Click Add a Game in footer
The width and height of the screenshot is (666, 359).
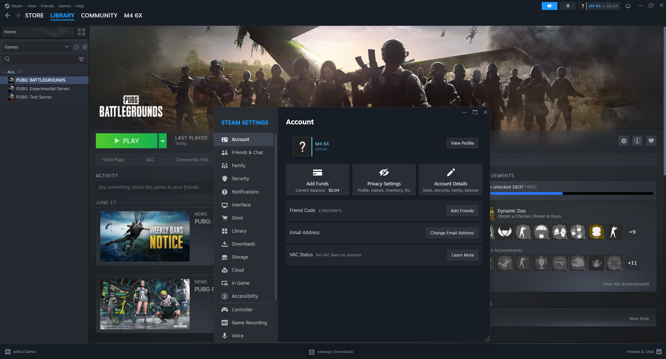pyautogui.click(x=20, y=352)
